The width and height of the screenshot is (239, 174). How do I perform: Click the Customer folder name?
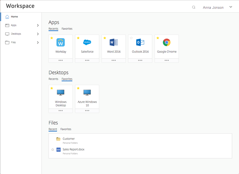click(x=69, y=139)
